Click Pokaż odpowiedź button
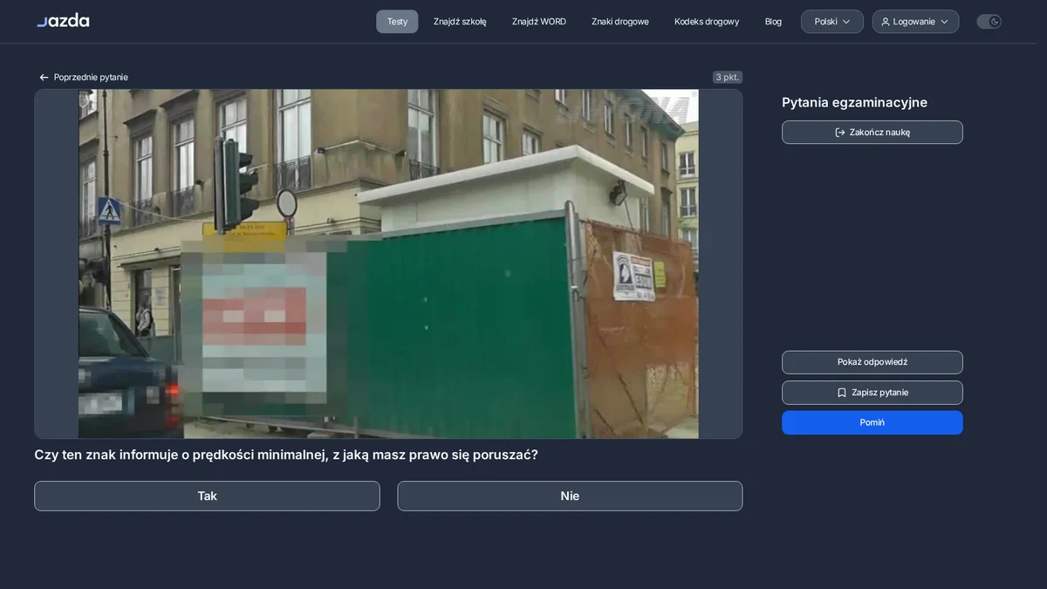1047x589 pixels. 872,362
